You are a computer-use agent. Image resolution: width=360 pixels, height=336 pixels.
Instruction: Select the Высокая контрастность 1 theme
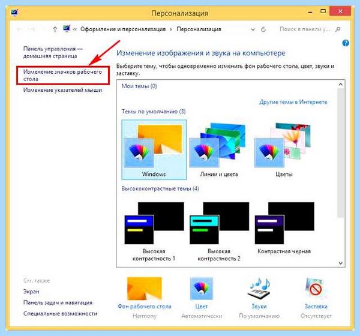click(x=154, y=232)
